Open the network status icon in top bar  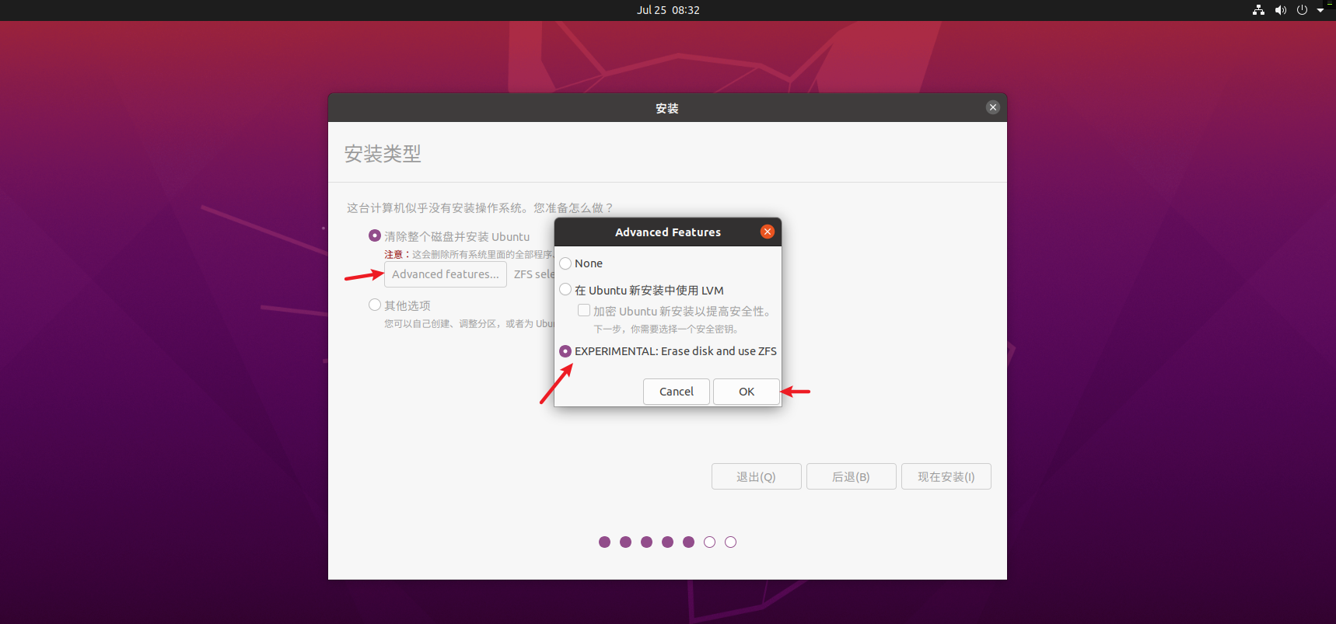coord(1258,10)
